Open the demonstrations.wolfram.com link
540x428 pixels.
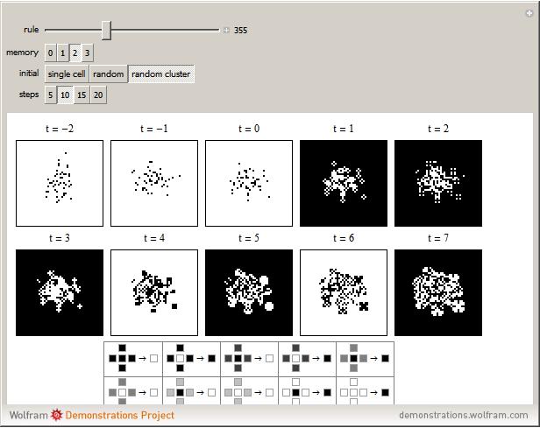coord(463,415)
